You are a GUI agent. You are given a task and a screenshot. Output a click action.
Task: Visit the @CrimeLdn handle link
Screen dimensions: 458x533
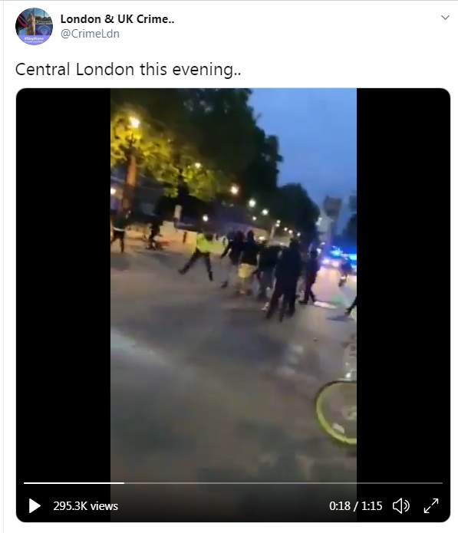tap(90, 34)
